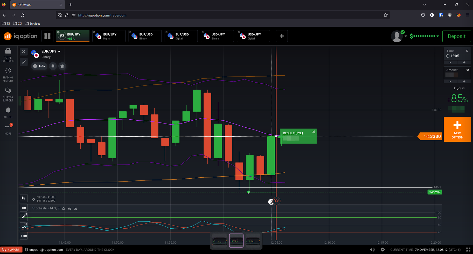Open the EUR/JPY Info button

pos(39,66)
